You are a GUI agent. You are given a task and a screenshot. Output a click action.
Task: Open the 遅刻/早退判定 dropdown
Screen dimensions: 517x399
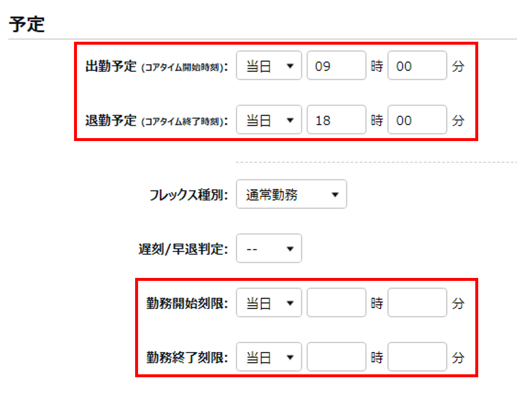tap(268, 249)
